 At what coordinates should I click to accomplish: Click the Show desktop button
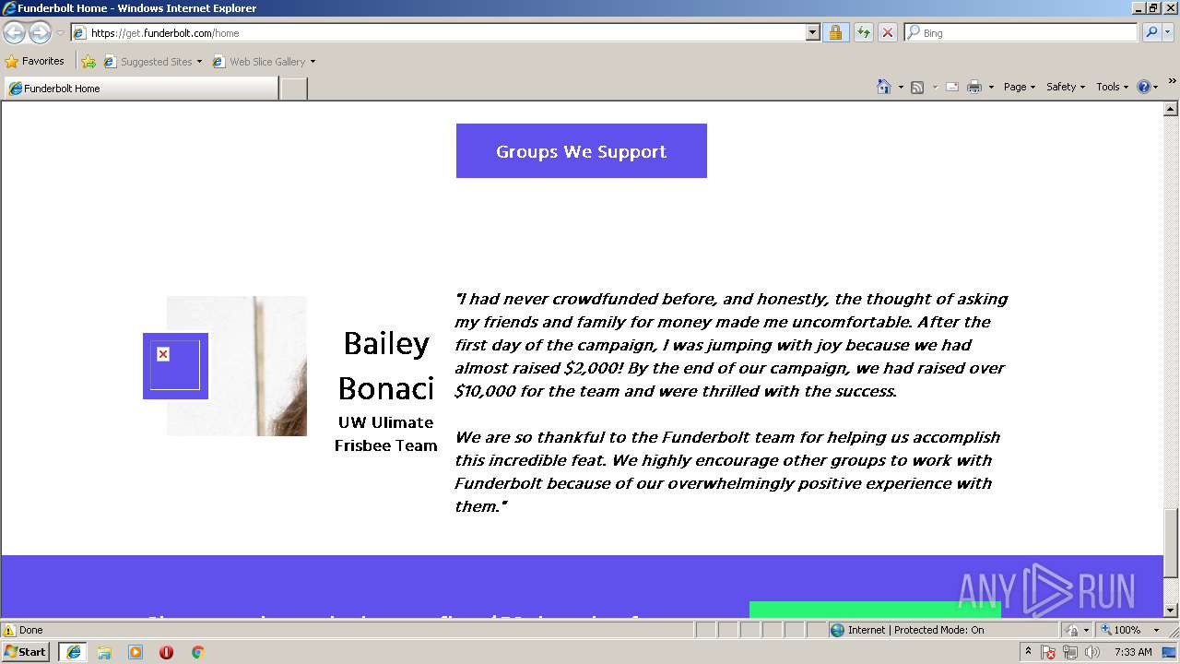point(1172,652)
